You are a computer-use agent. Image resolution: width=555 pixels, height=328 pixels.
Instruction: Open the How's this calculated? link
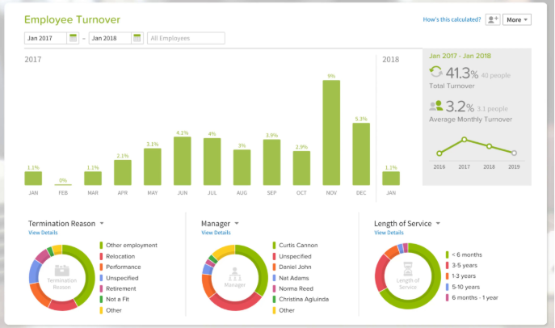pyautogui.click(x=452, y=20)
